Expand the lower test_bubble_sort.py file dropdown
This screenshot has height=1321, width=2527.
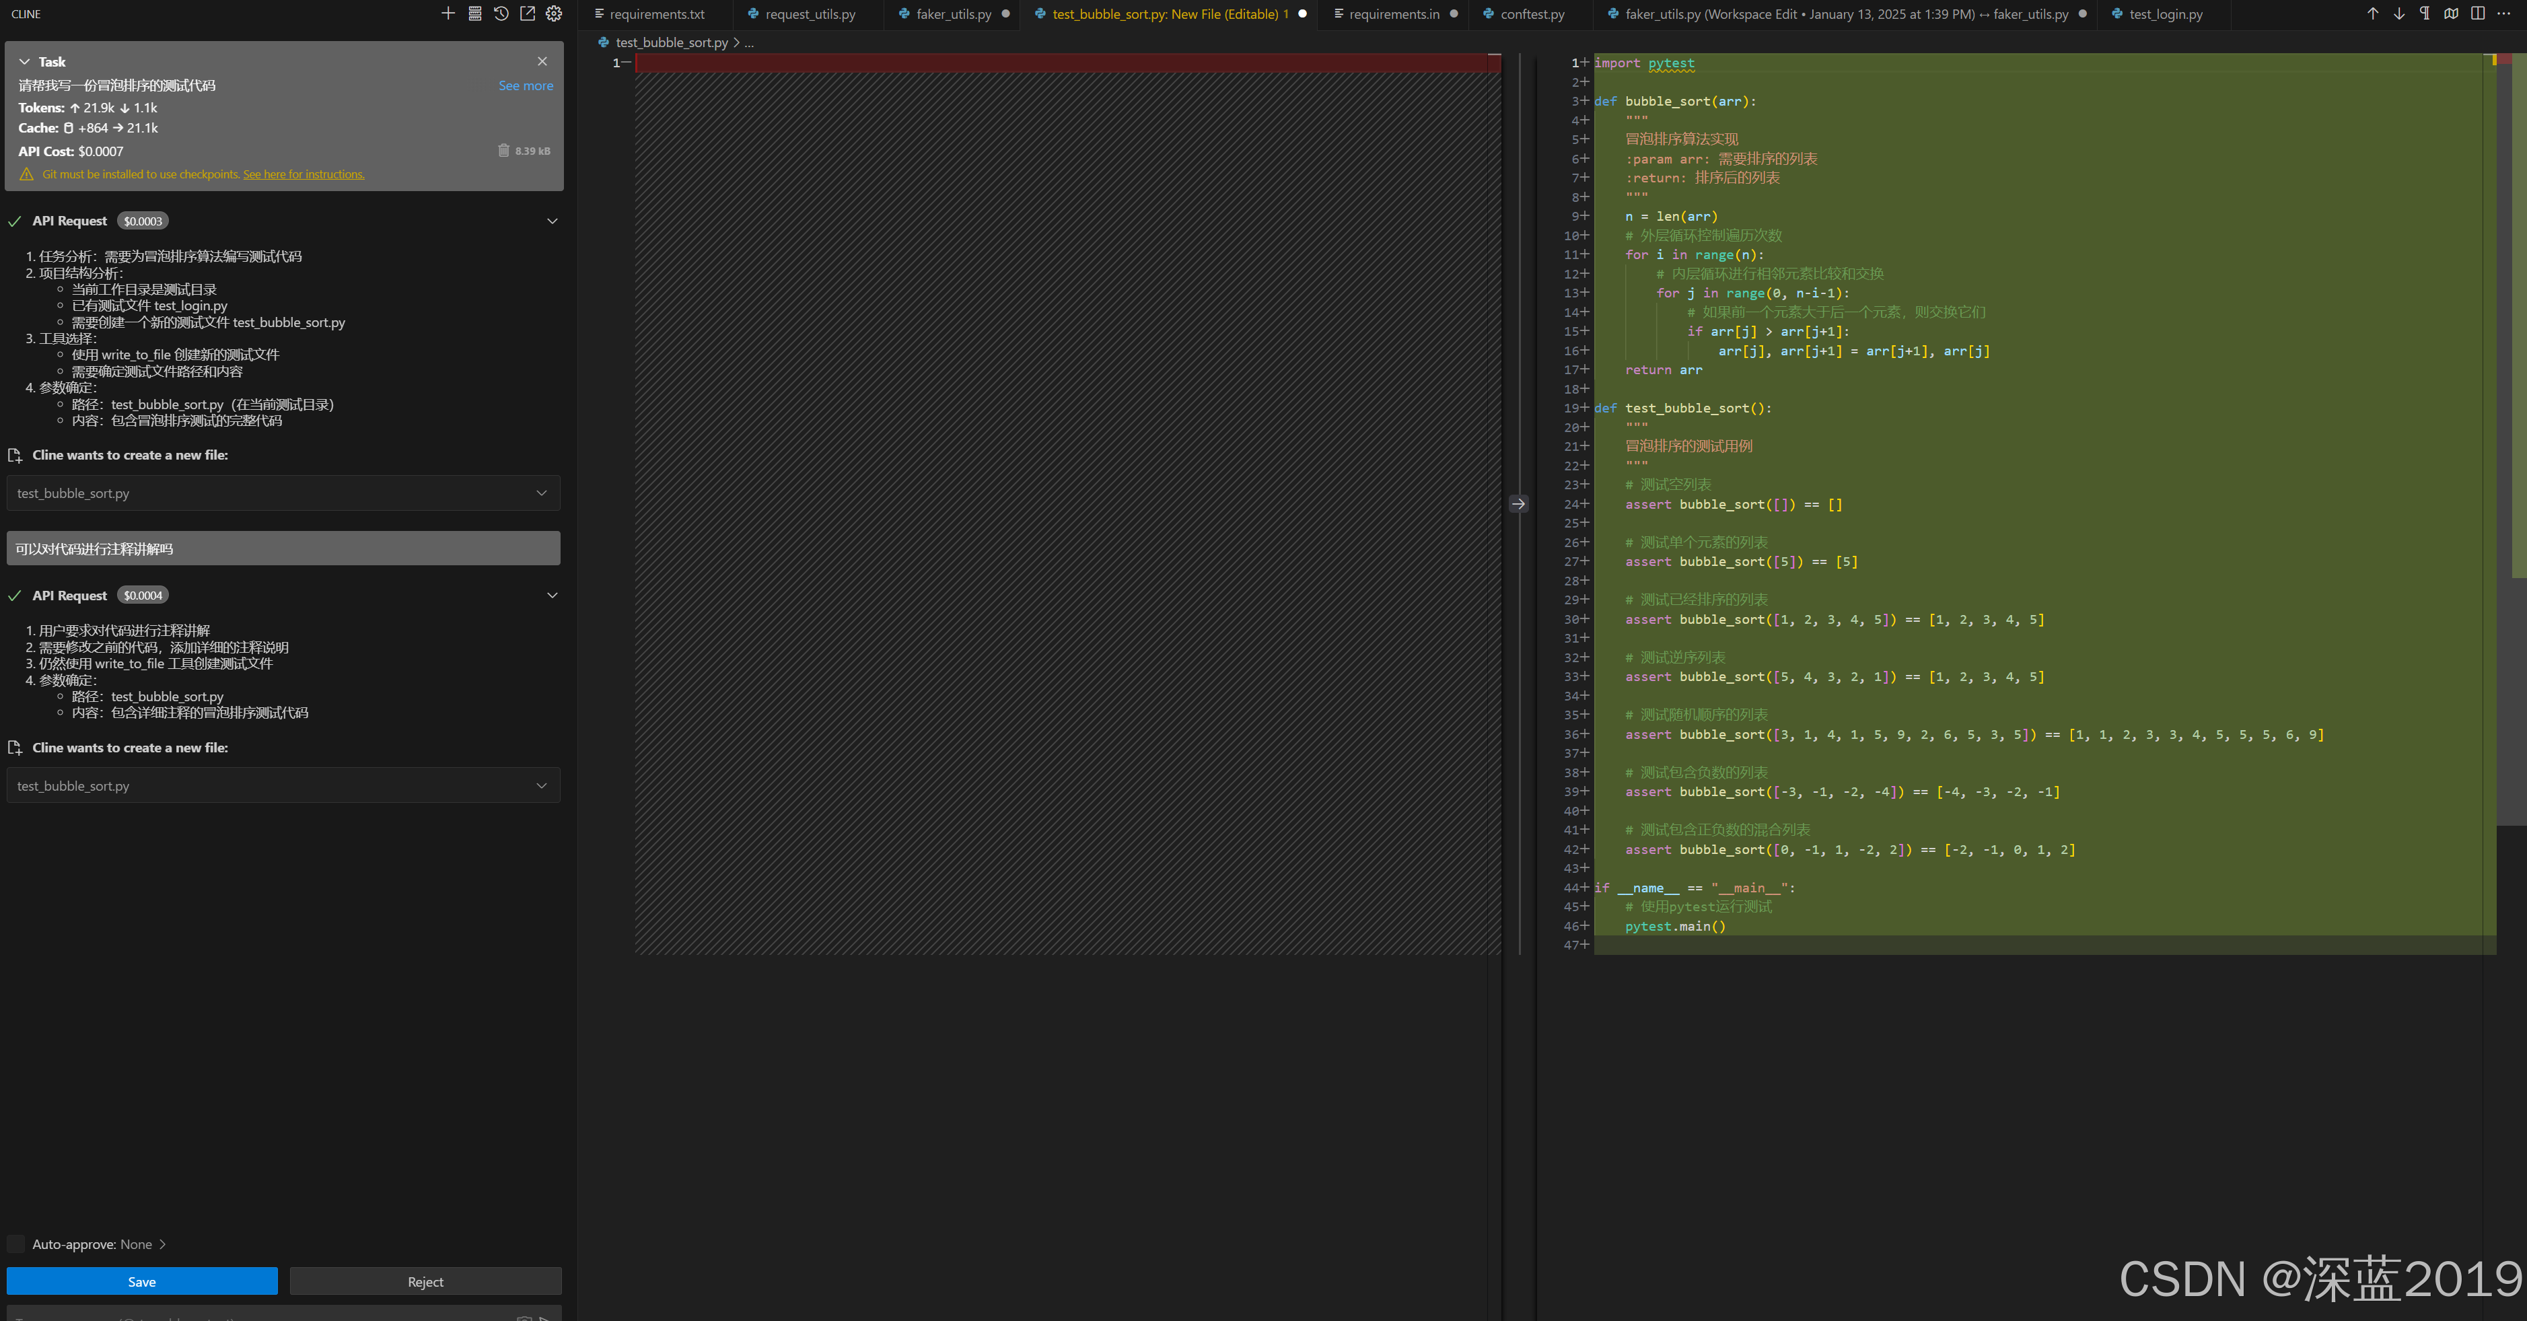[542, 785]
